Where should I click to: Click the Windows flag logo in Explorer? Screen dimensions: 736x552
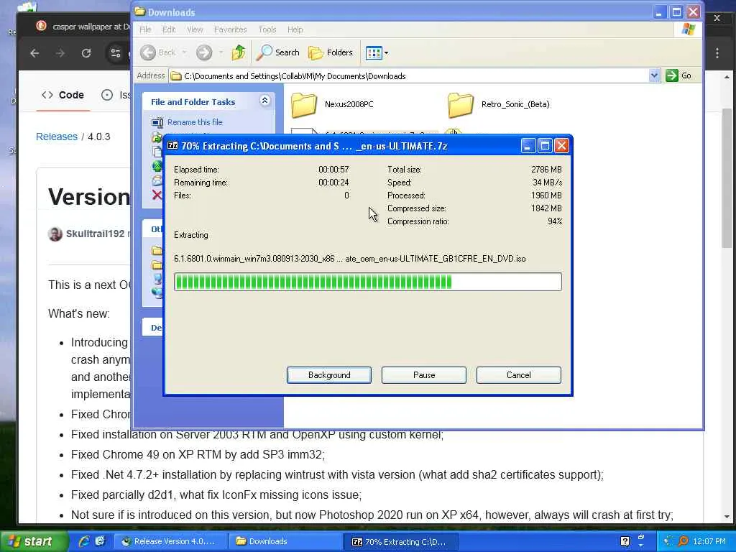pyautogui.click(x=688, y=29)
